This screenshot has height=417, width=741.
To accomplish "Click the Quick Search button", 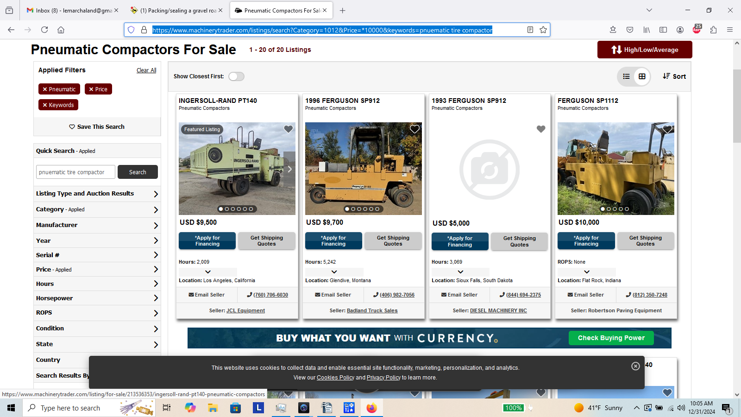I will tap(138, 172).
